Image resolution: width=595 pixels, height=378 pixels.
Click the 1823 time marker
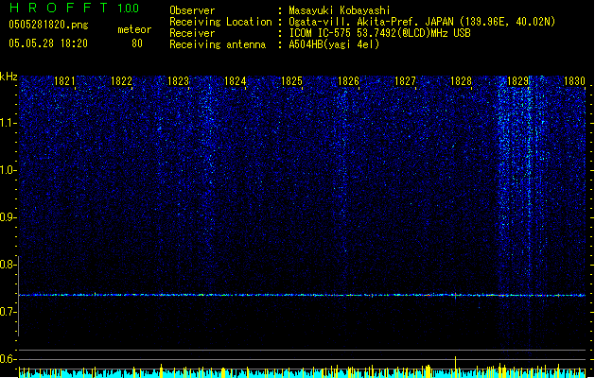[x=179, y=81]
